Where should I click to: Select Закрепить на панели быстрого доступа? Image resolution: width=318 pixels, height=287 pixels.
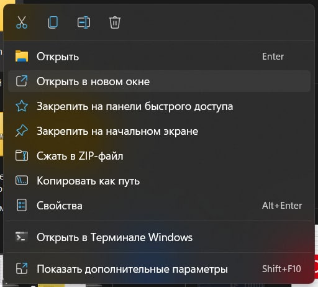point(159,106)
